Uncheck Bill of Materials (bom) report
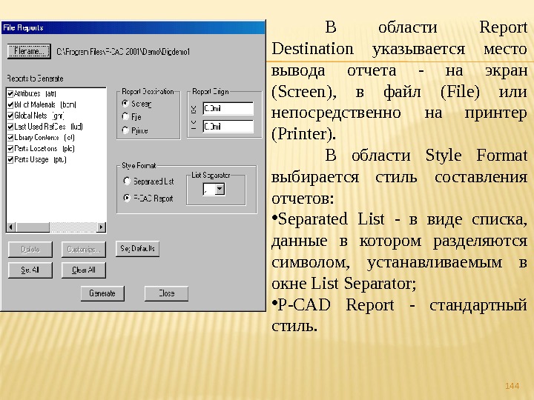534x400 pixels. click(10, 104)
